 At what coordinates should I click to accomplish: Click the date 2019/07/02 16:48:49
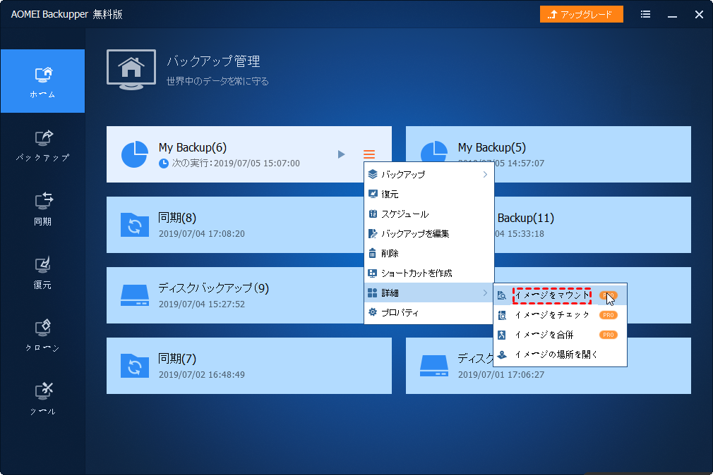(202, 375)
